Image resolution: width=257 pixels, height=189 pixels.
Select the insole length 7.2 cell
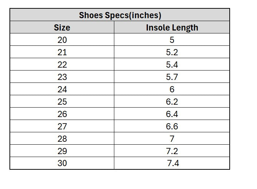pos(172,151)
